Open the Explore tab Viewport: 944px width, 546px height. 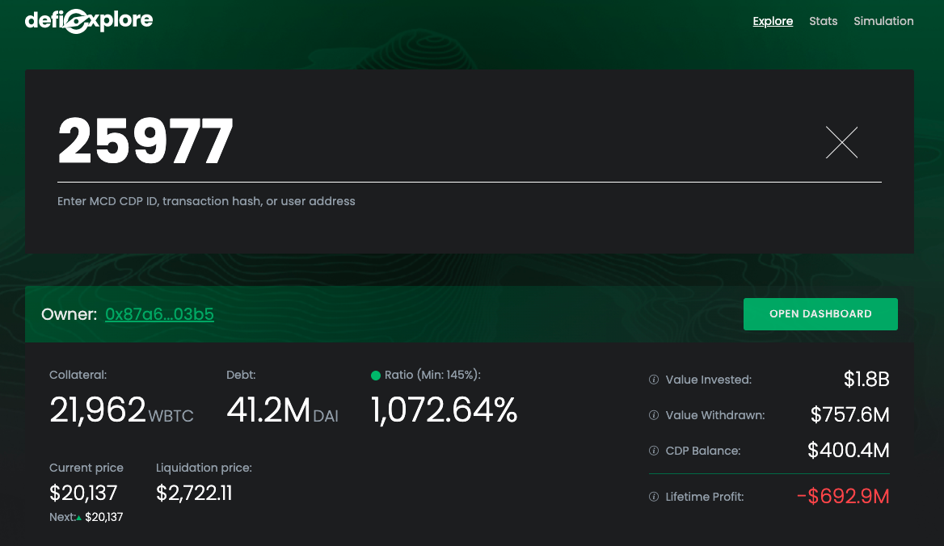tap(773, 21)
